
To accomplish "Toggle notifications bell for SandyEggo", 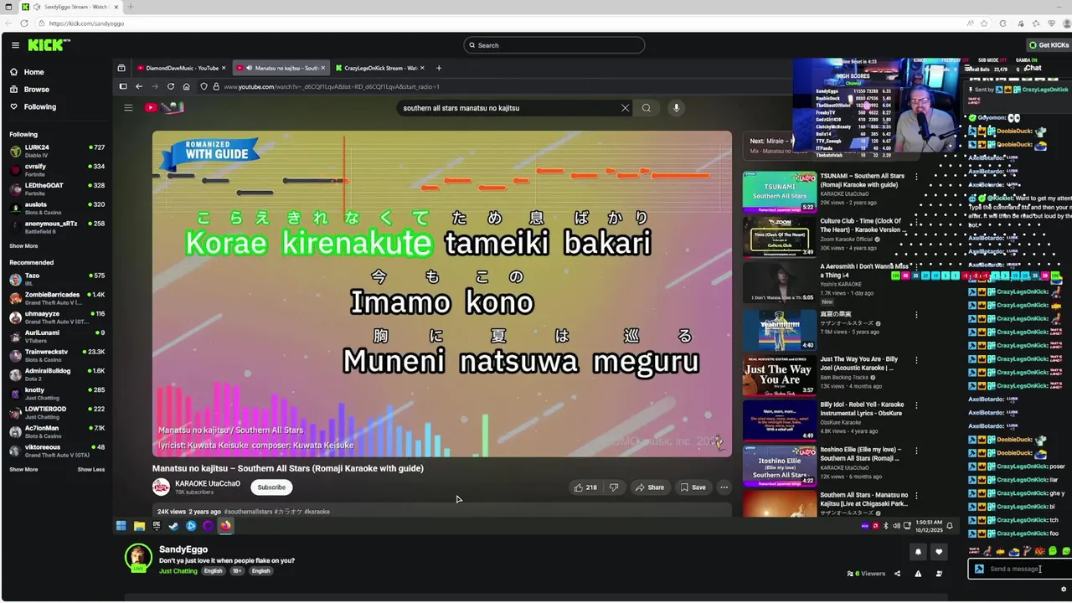I will pos(918,552).
